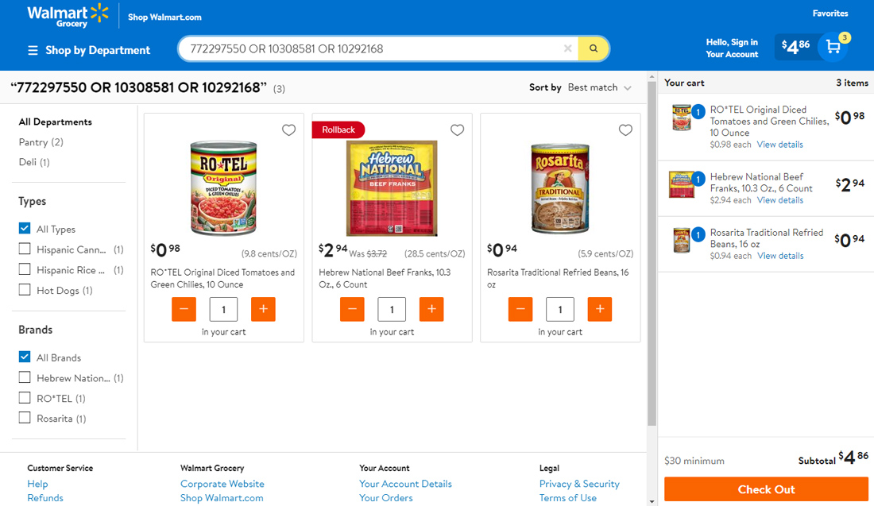Click the yellow search magnifier button
The width and height of the screenshot is (874, 506).
click(x=593, y=48)
